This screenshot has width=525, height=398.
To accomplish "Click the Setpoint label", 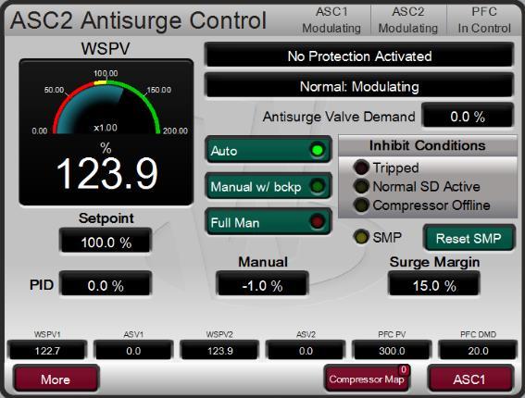I will [x=106, y=218].
